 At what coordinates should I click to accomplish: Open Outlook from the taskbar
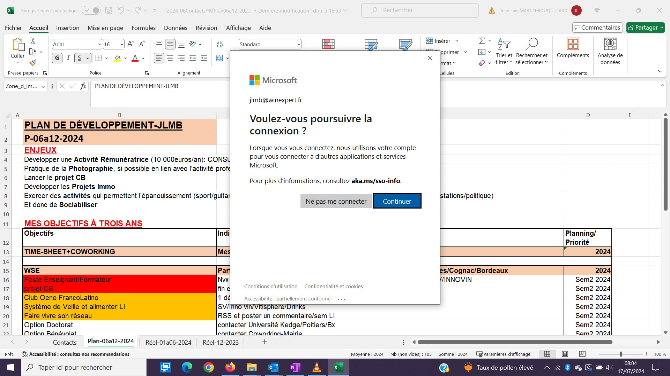click(x=273, y=367)
